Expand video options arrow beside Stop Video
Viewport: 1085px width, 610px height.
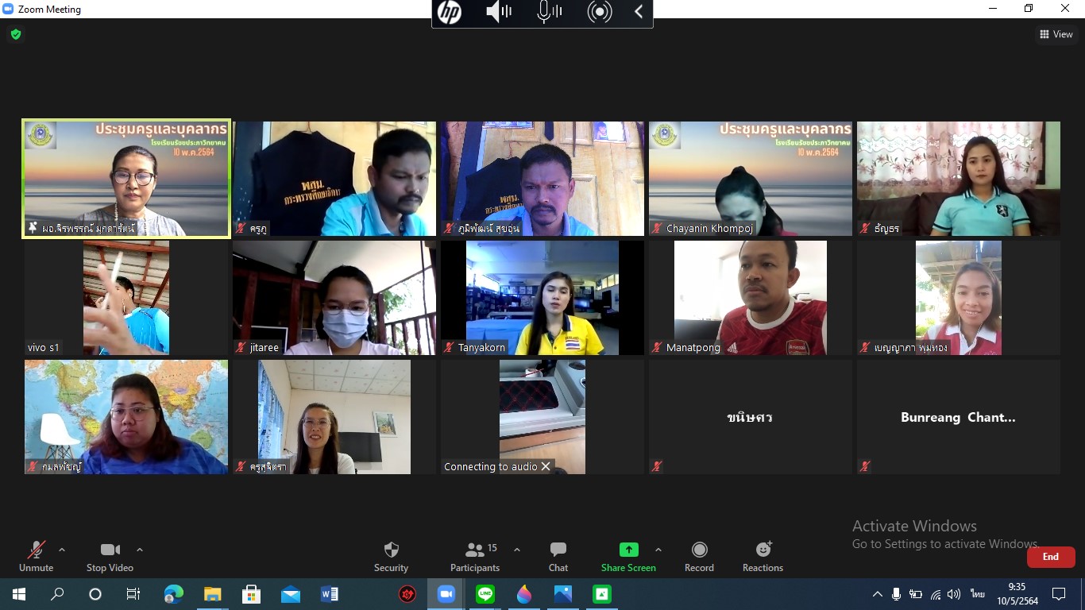pos(140,550)
